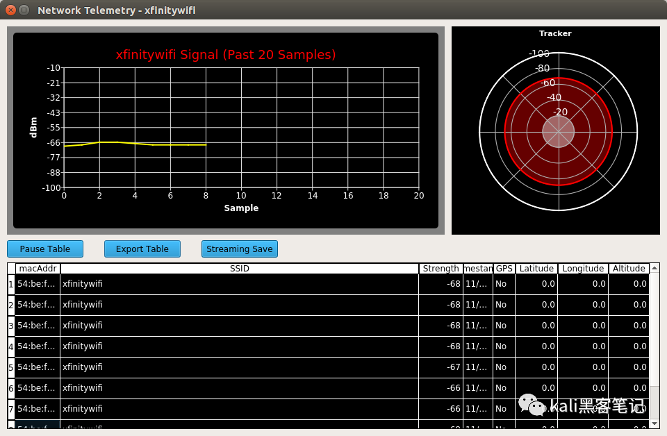Select row header number 4
The image size is (667, 436).
point(11,346)
